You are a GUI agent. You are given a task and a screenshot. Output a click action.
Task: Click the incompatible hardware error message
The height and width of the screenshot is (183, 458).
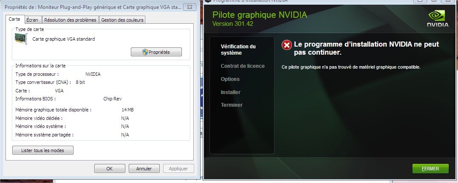[x=351, y=67]
